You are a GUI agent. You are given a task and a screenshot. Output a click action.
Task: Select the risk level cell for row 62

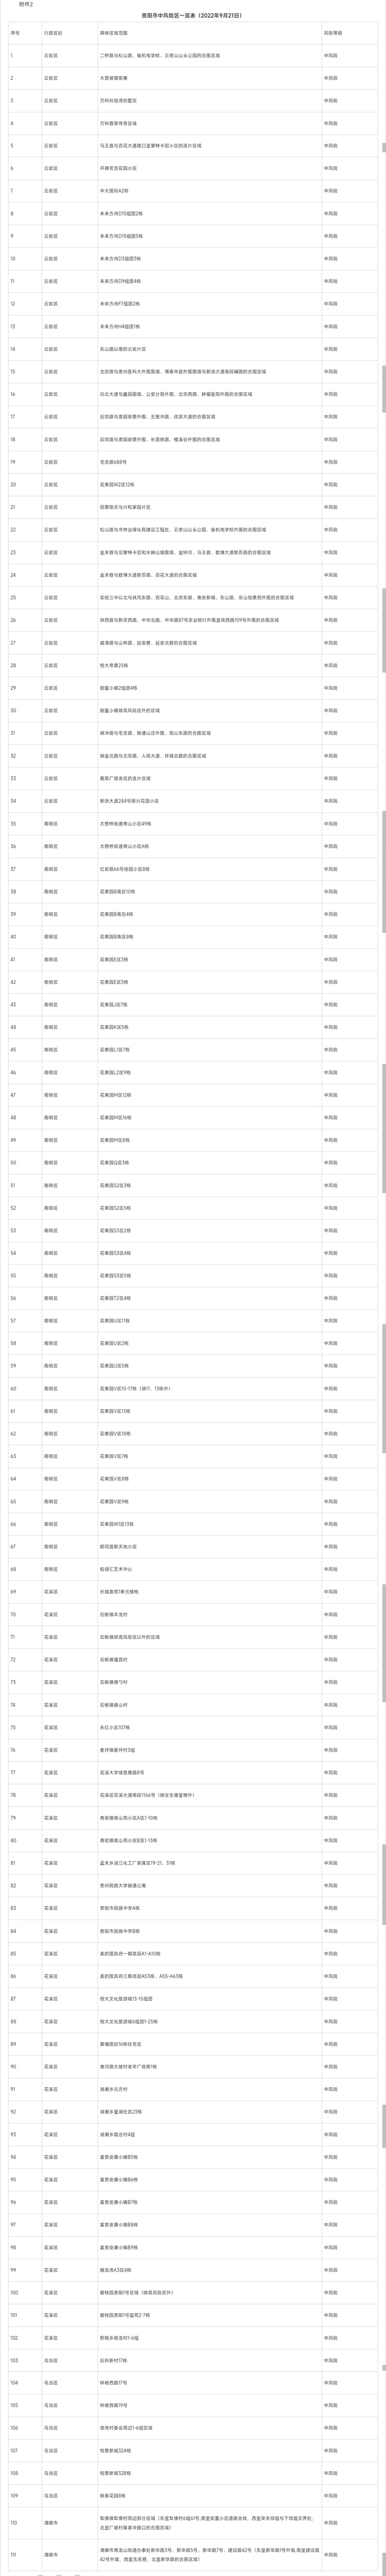point(331,1434)
